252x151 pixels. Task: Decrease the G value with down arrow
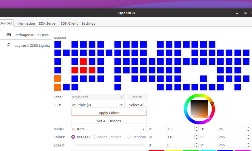click(x=197, y=138)
